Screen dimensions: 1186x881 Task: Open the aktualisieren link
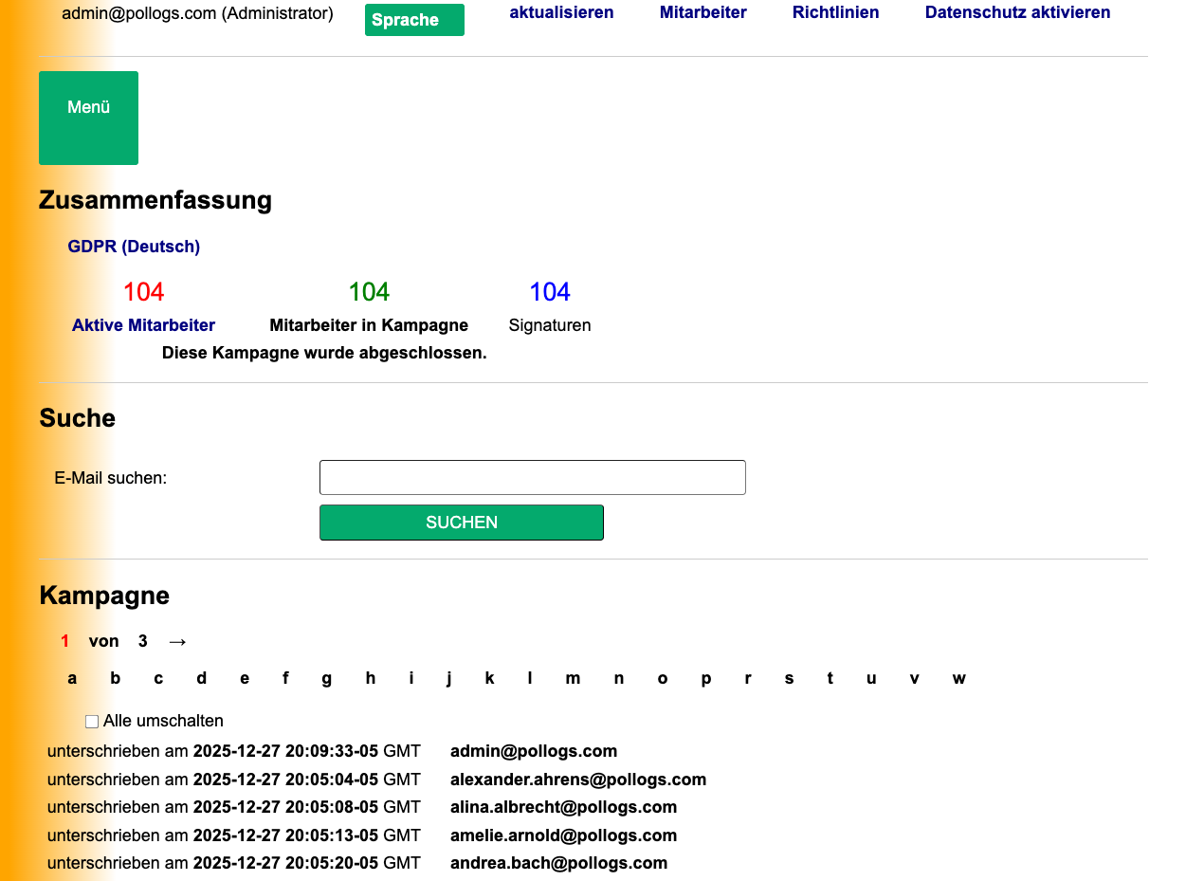[x=561, y=12]
